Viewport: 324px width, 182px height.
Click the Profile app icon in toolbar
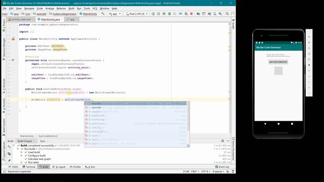[180, 14]
